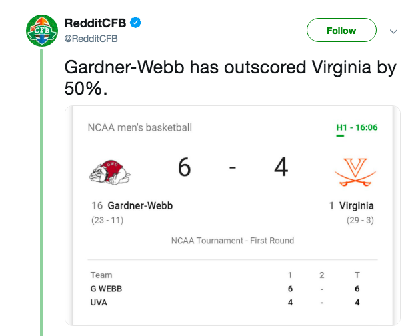Click the NCAA men's basketball heading

coord(139,127)
